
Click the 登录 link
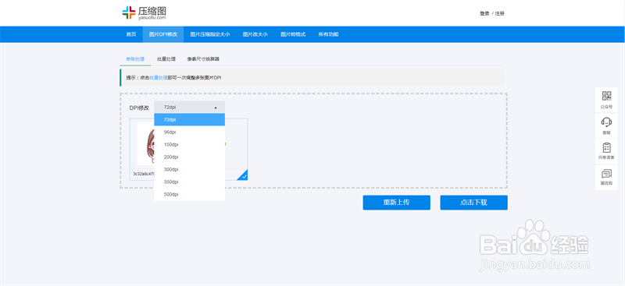484,13
